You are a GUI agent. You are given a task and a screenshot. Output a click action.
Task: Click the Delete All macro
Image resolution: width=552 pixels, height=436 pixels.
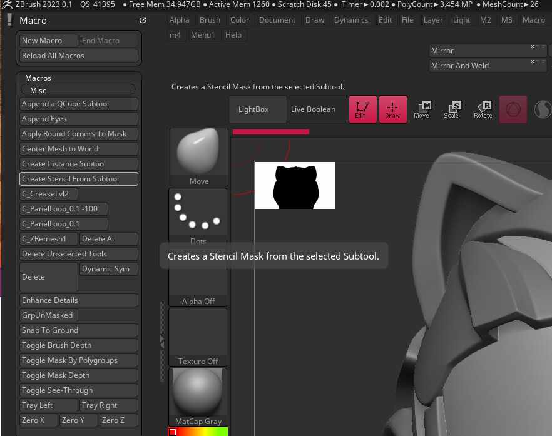pos(109,239)
